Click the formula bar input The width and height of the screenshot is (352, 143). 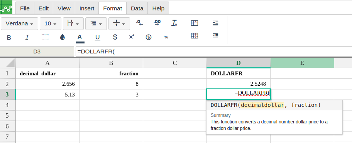click(214, 52)
